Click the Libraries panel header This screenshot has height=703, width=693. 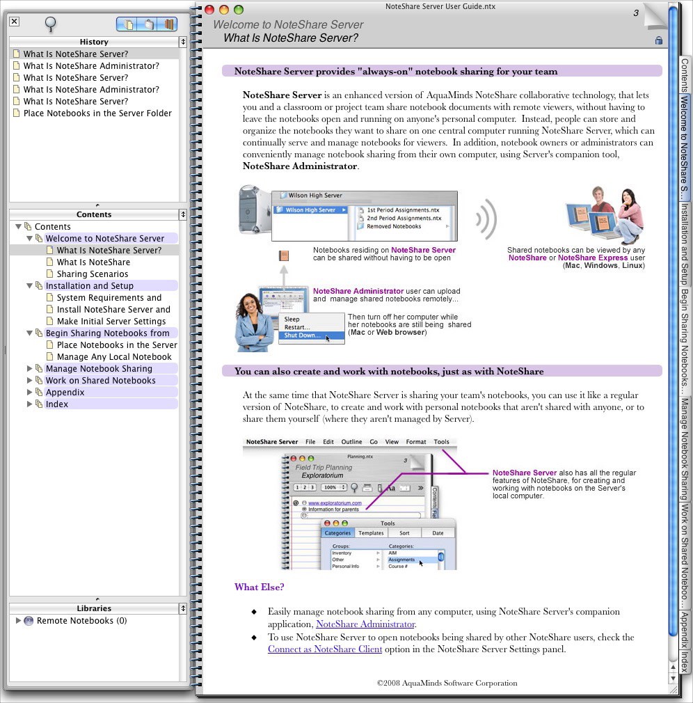[x=94, y=608]
